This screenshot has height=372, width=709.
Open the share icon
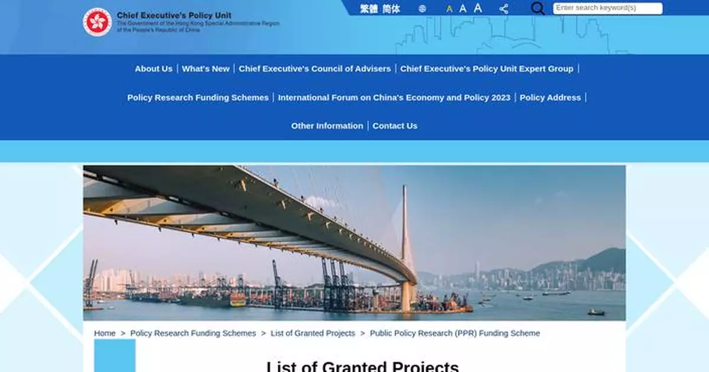[x=503, y=9]
